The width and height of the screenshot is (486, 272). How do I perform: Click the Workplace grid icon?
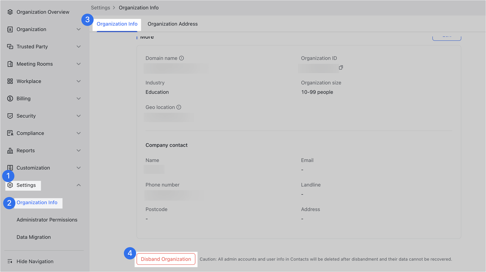pos(10,81)
